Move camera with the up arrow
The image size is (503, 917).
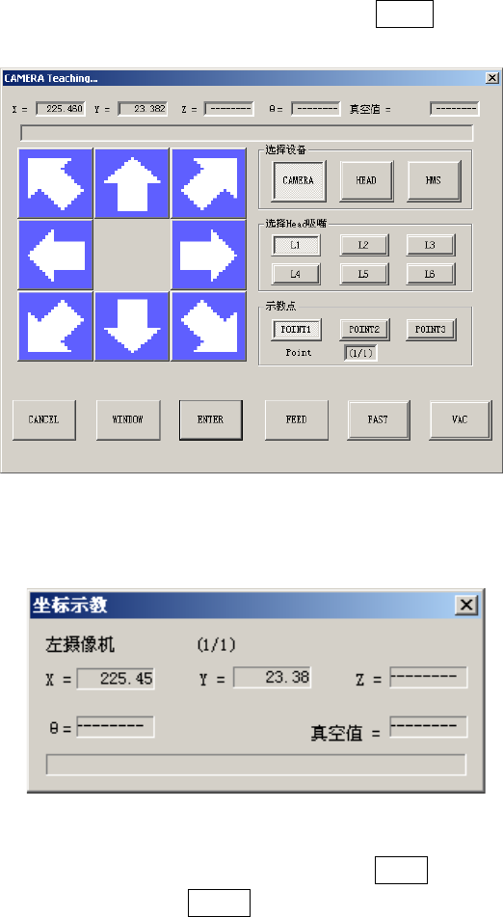click(132, 183)
